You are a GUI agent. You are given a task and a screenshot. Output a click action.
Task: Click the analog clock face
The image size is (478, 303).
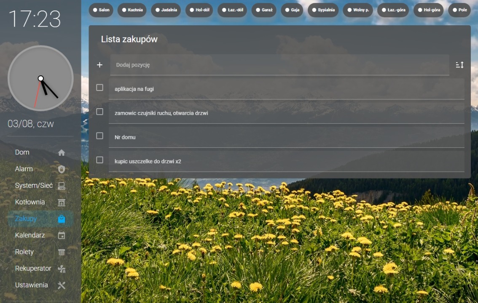(40, 78)
